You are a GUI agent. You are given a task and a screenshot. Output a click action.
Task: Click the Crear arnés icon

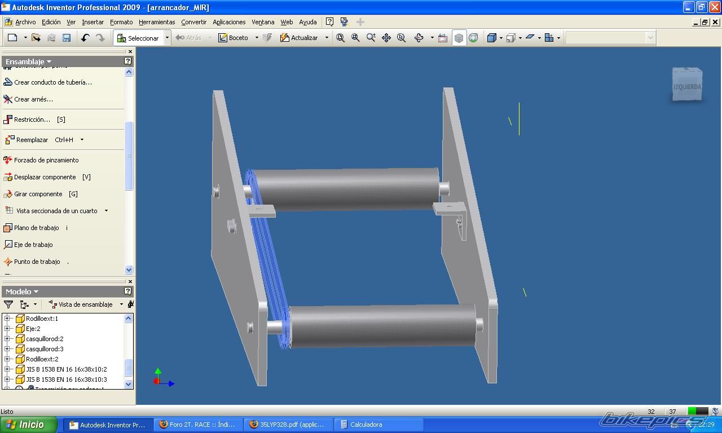[x=8, y=99]
